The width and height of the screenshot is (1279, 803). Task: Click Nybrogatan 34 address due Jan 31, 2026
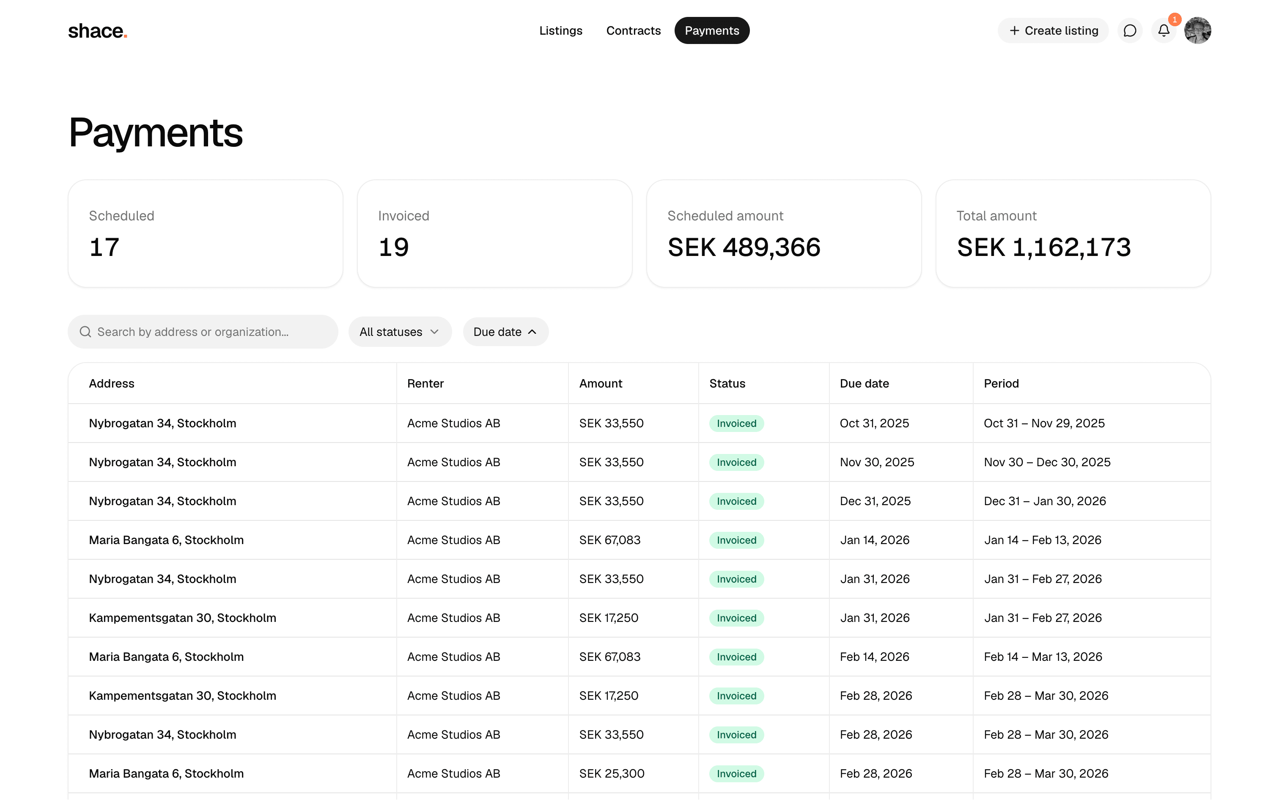coord(162,579)
